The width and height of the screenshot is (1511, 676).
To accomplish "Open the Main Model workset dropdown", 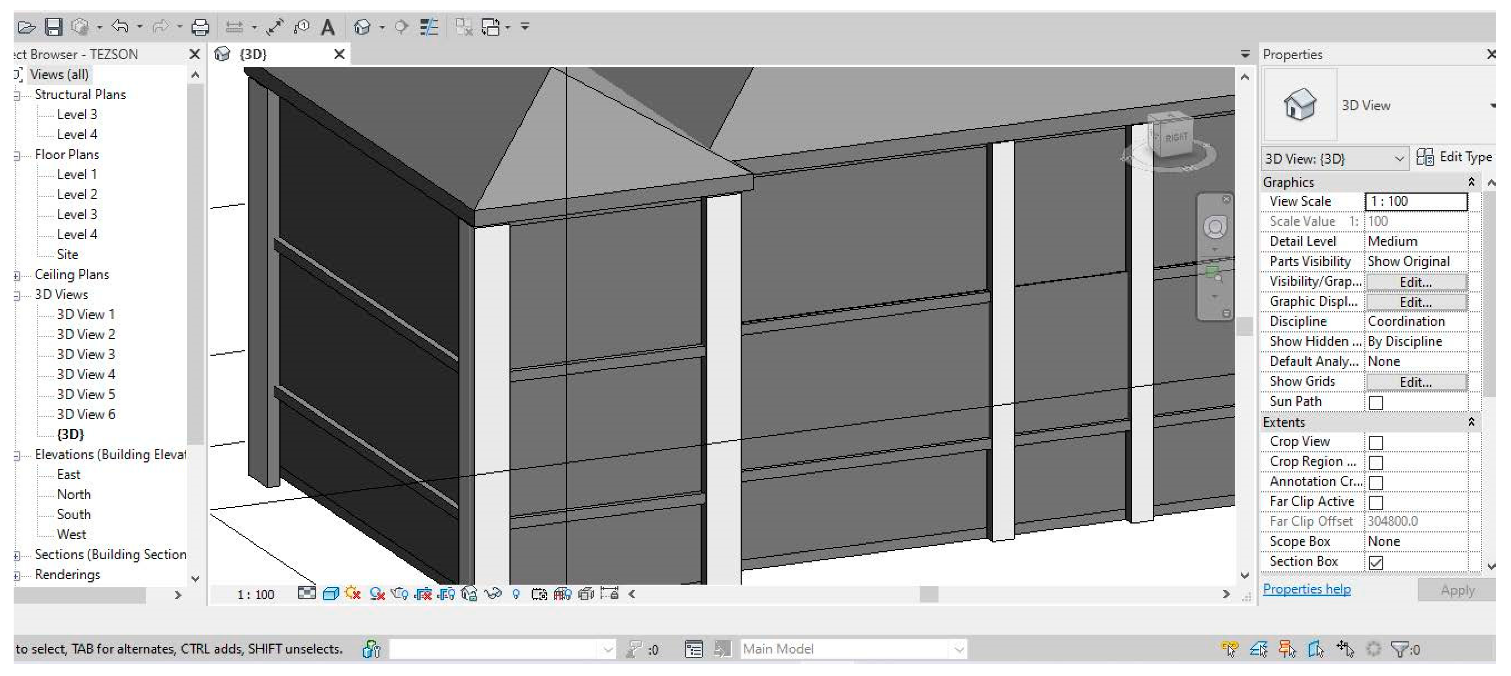I will [958, 649].
